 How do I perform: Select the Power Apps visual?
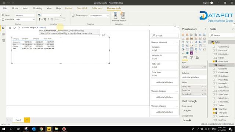[192, 53]
